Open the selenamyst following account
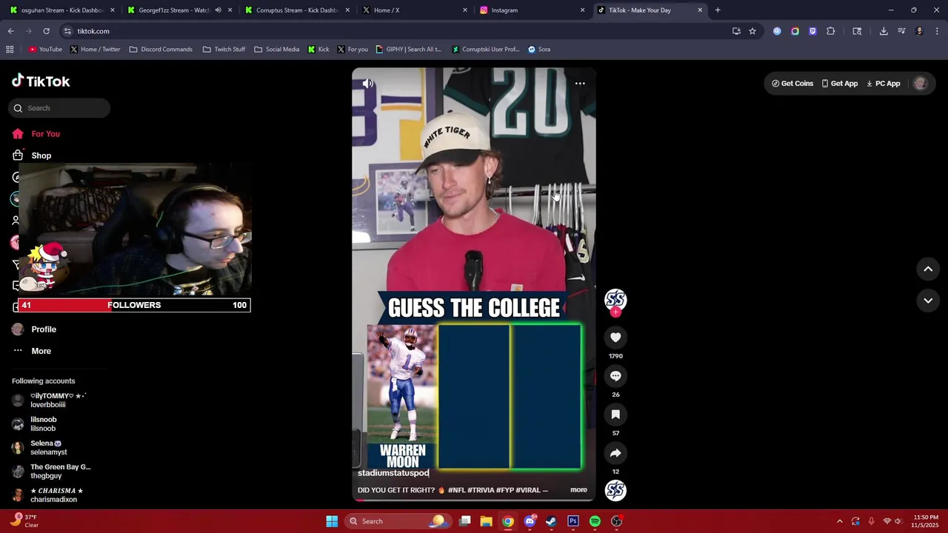The width and height of the screenshot is (948, 533). point(39,448)
